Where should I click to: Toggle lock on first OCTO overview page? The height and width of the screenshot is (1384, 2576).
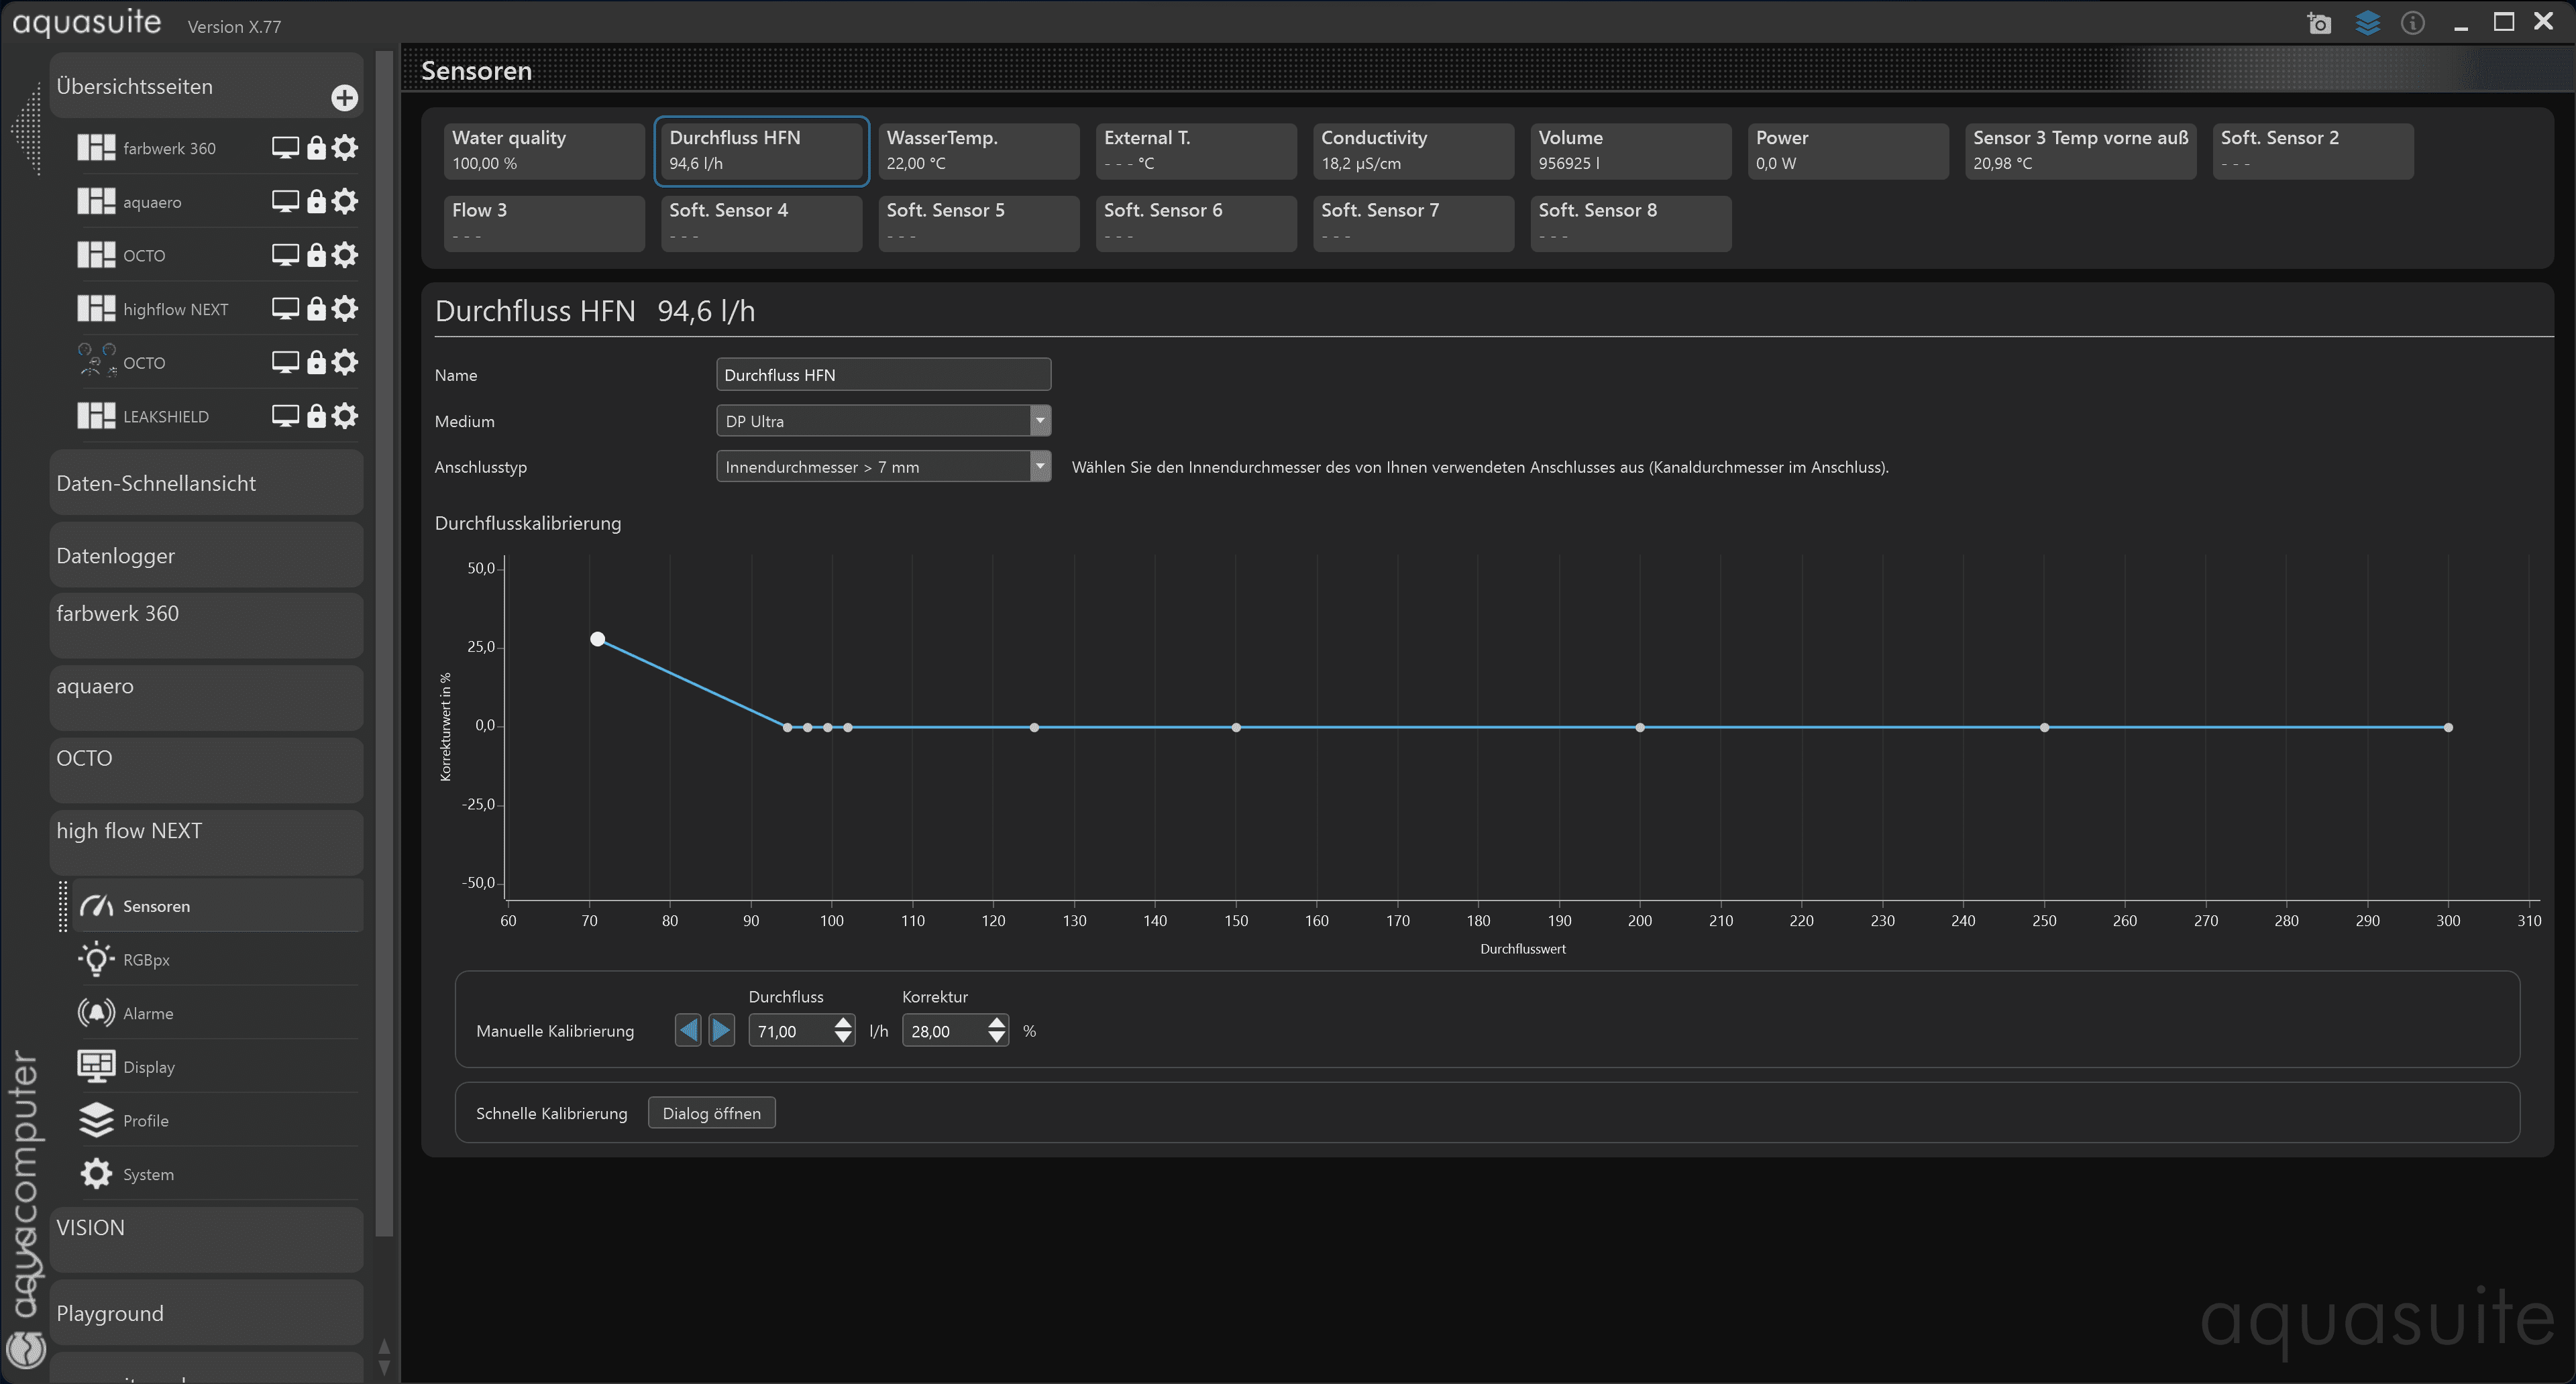click(316, 255)
